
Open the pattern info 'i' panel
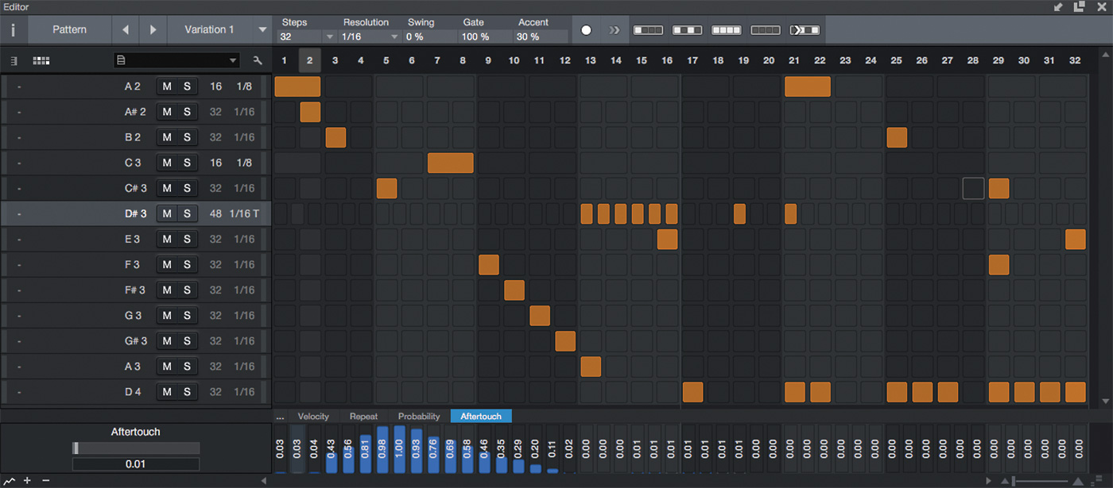(x=13, y=30)
